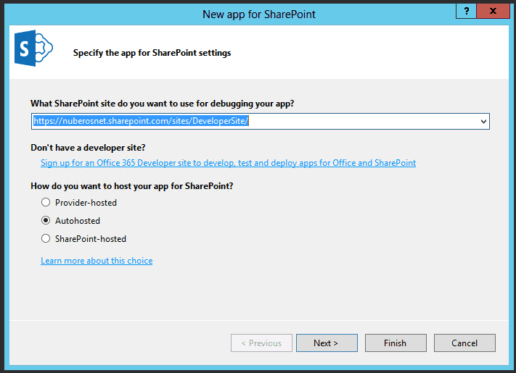The image size is (516, 373).
Task: Open Learn more about this choice link
Action: [x=97, y=261]
